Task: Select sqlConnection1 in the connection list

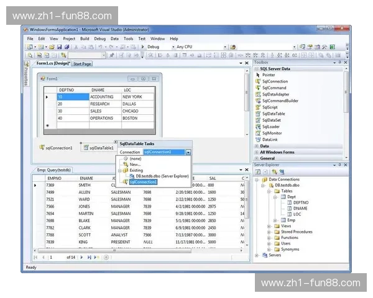Action: coord(143,182)
